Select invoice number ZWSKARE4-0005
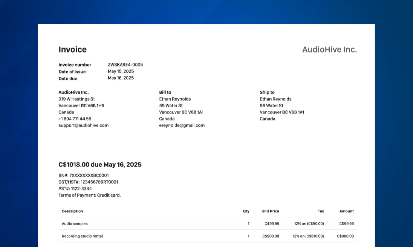 [125, 65]
